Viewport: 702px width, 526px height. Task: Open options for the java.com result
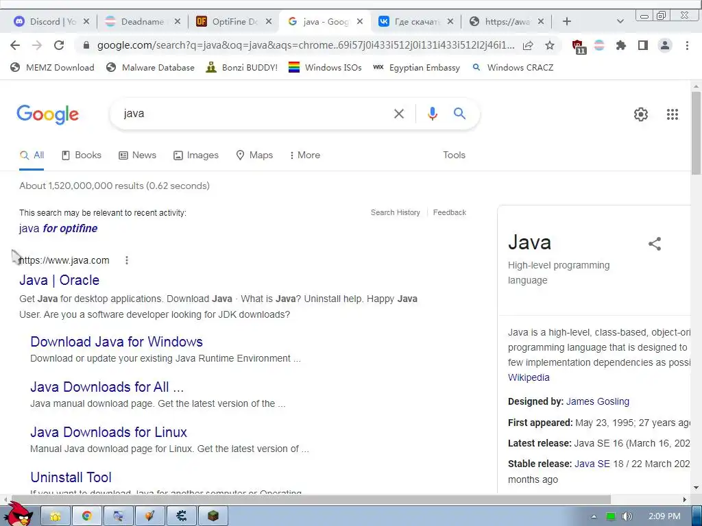click(x=127, y=260)
